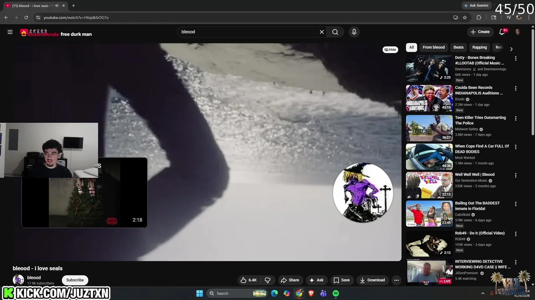Open the Create menu
Viewport: 535px width, 300px height.
click(x=480, y=32)
